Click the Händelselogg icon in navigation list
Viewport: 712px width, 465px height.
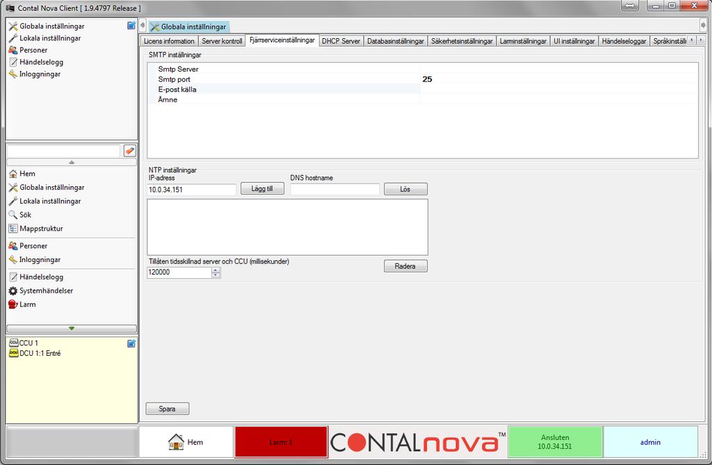click(x=13, y=277)
